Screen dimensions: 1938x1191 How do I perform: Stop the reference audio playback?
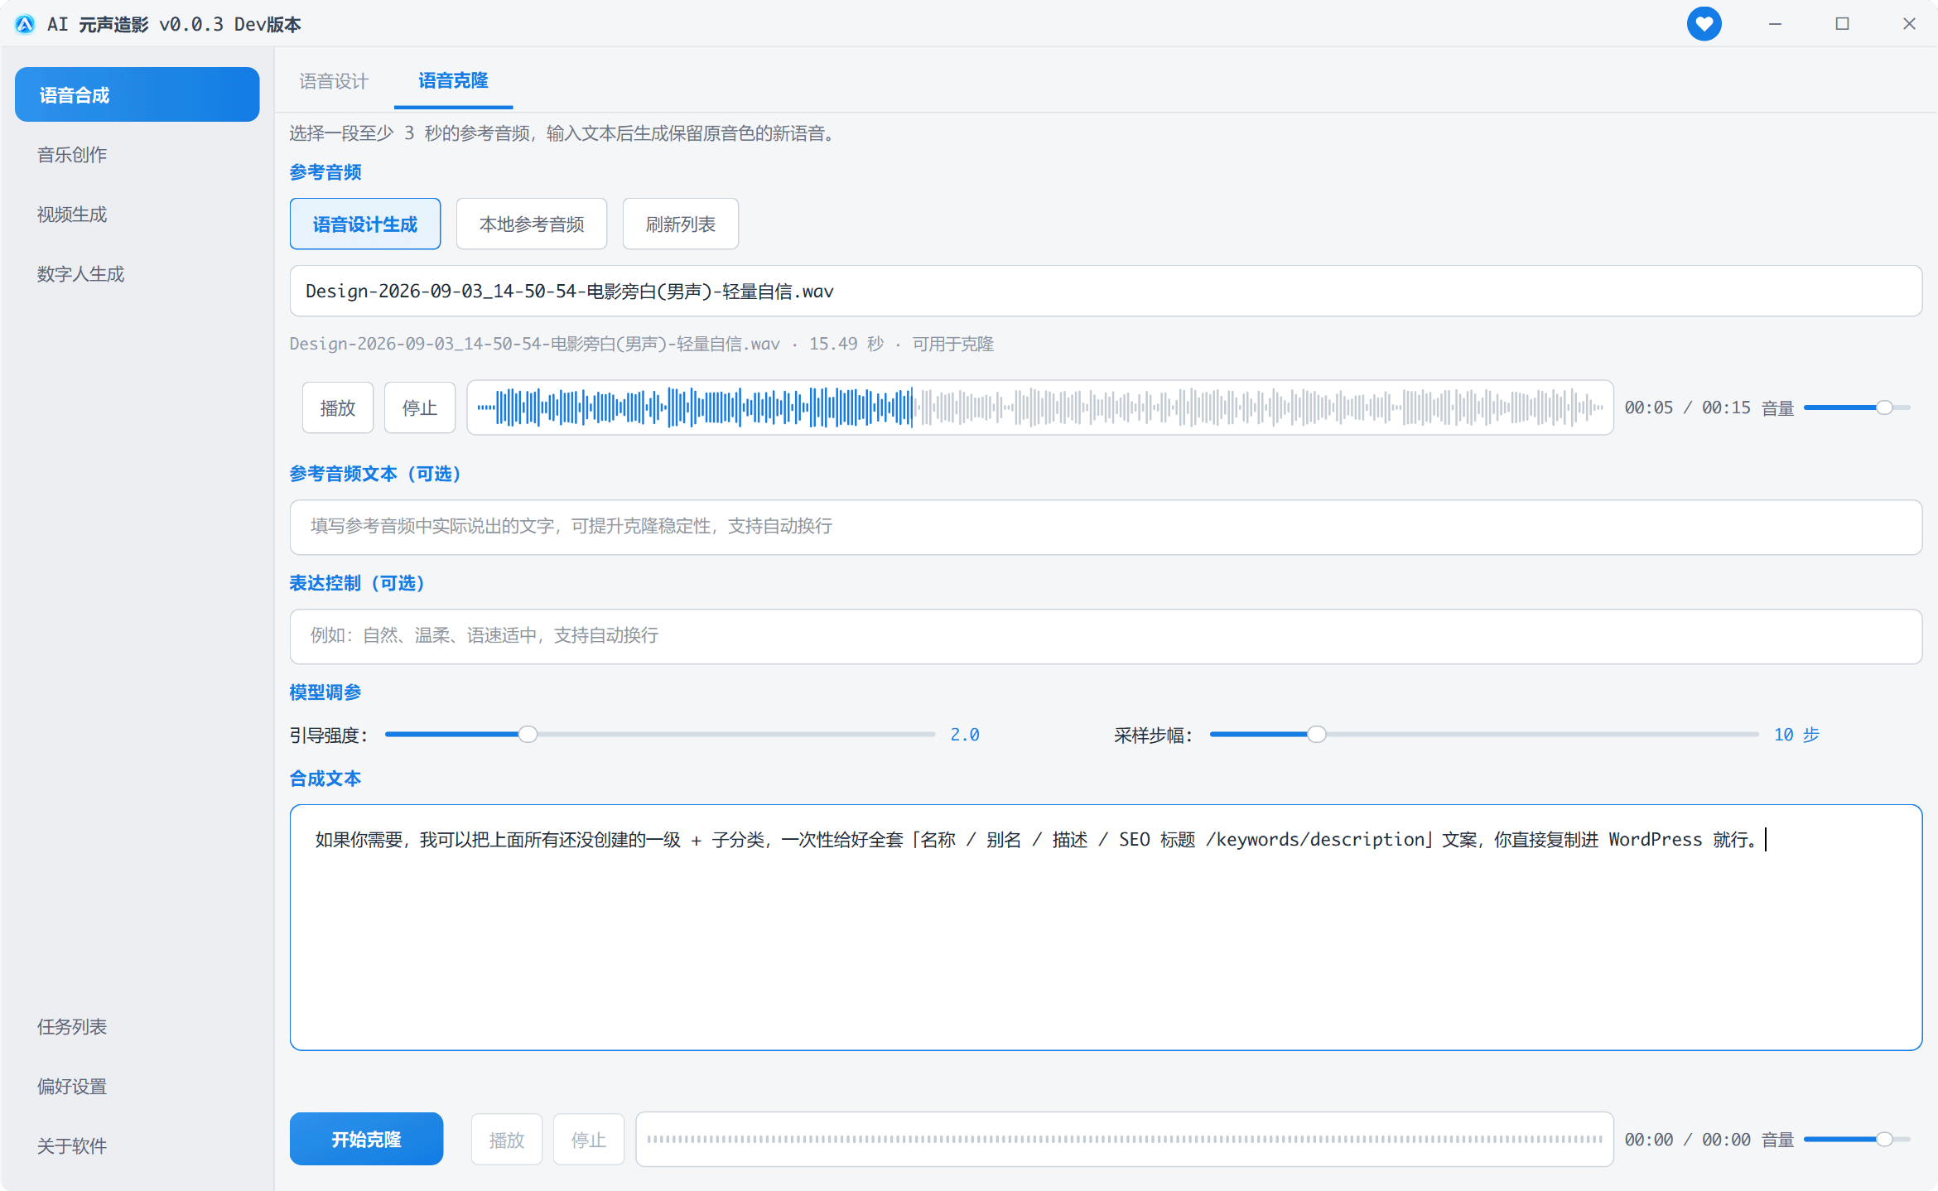tap(420, 408)
